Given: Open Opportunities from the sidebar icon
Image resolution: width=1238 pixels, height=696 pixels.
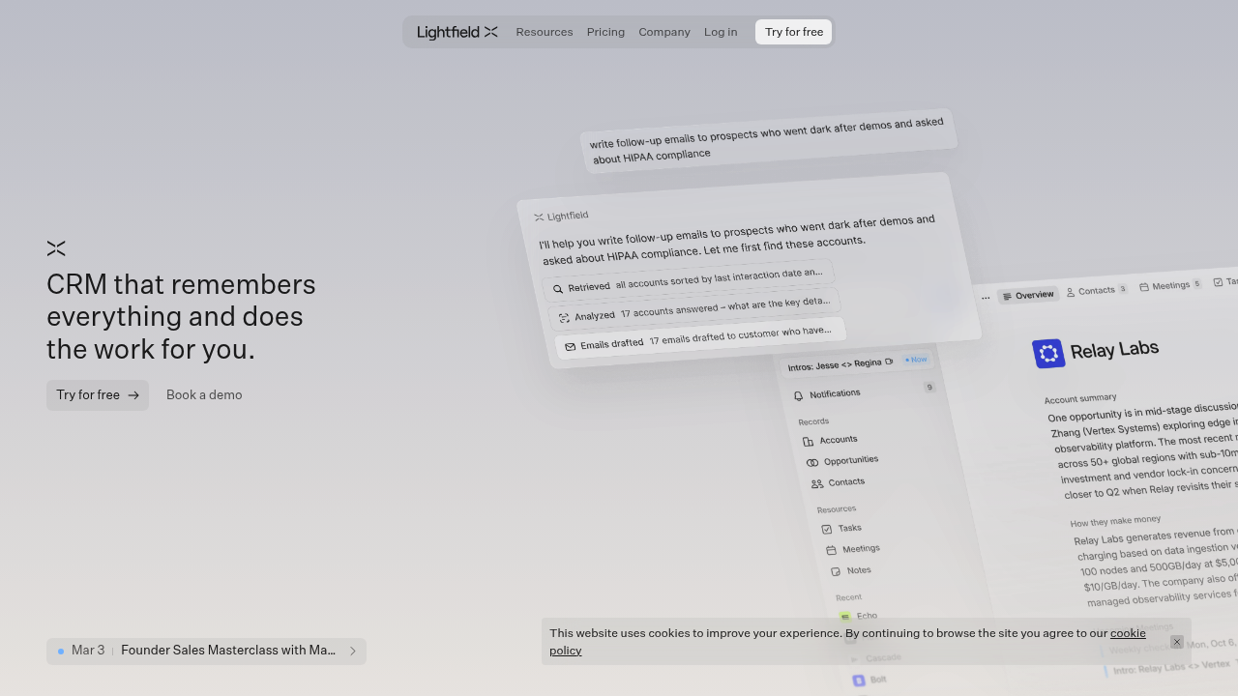Looking at the screenshot, I should pos(812,461).
